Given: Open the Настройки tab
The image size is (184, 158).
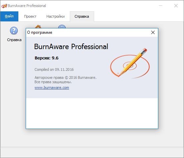Looking at the screenshot, I should click(x=55, y=16).
